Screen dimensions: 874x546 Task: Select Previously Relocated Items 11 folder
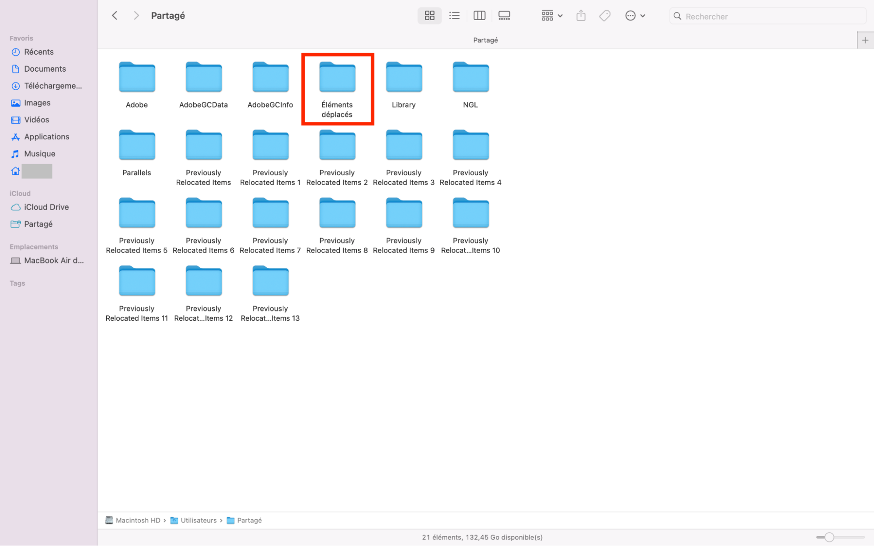(x=137, y=294)
